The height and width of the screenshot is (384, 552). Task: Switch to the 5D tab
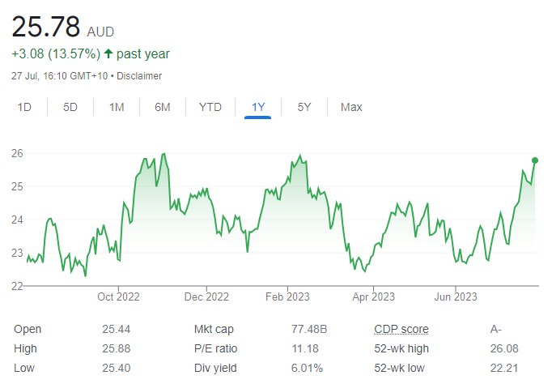pos(70,107)
